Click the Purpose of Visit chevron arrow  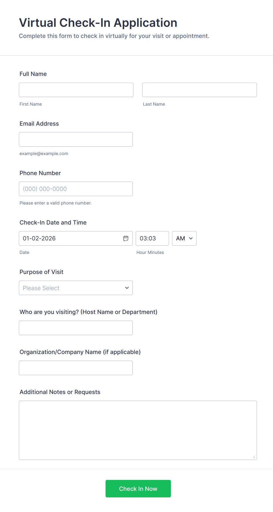127,288
